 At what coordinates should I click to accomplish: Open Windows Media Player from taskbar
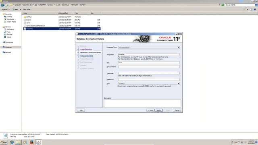(25, 142)
